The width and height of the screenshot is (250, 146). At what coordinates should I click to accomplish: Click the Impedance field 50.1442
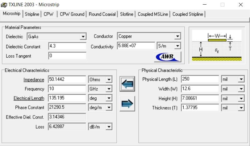pos(67,79)
